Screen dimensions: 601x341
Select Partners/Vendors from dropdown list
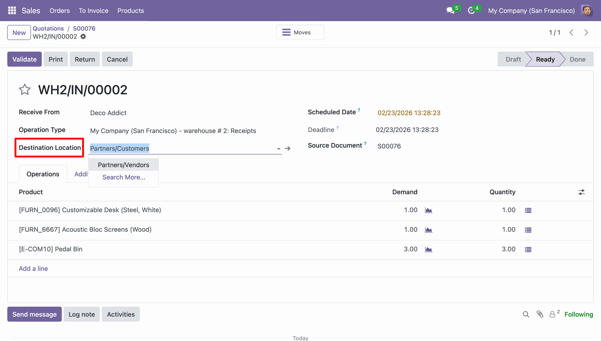tap(123, 165)
